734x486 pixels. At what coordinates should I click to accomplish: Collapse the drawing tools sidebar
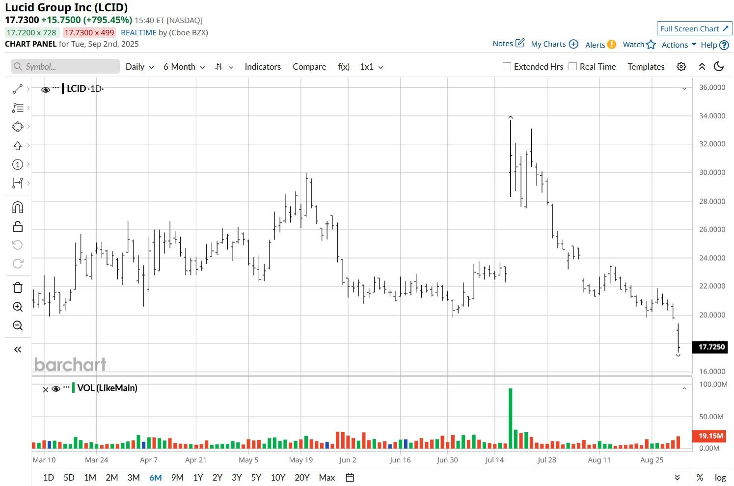(x=18, y=350)
